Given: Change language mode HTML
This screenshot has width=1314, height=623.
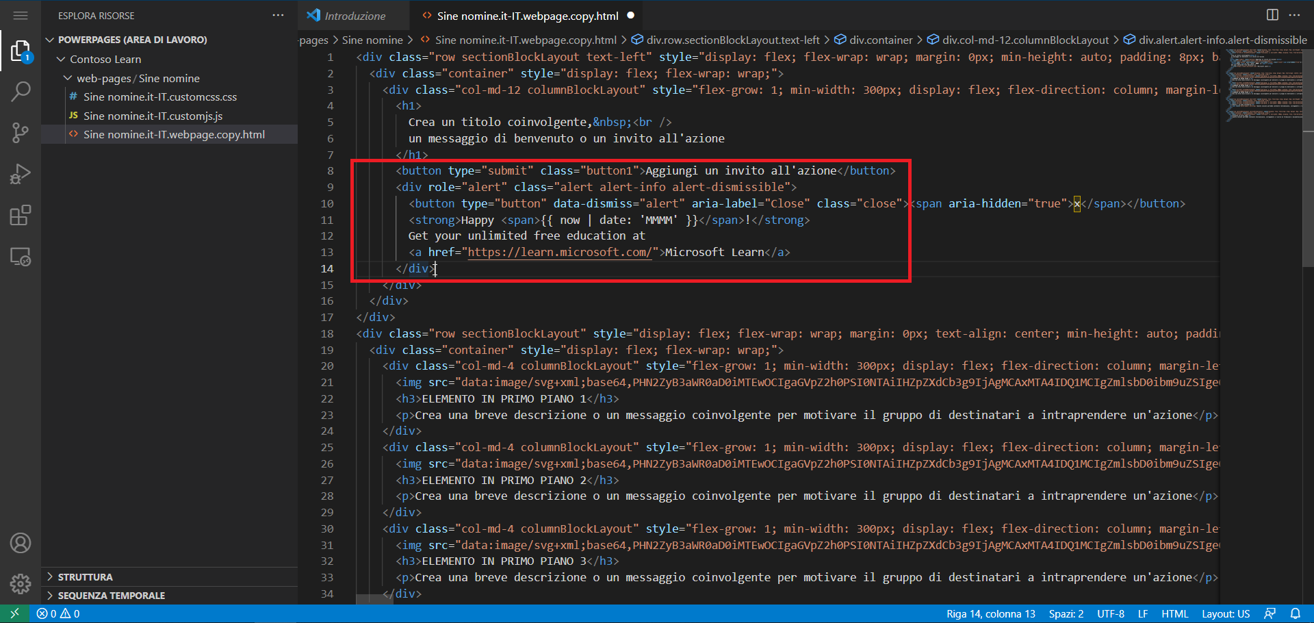Looking at the screenshot, I should point(1174,614).
